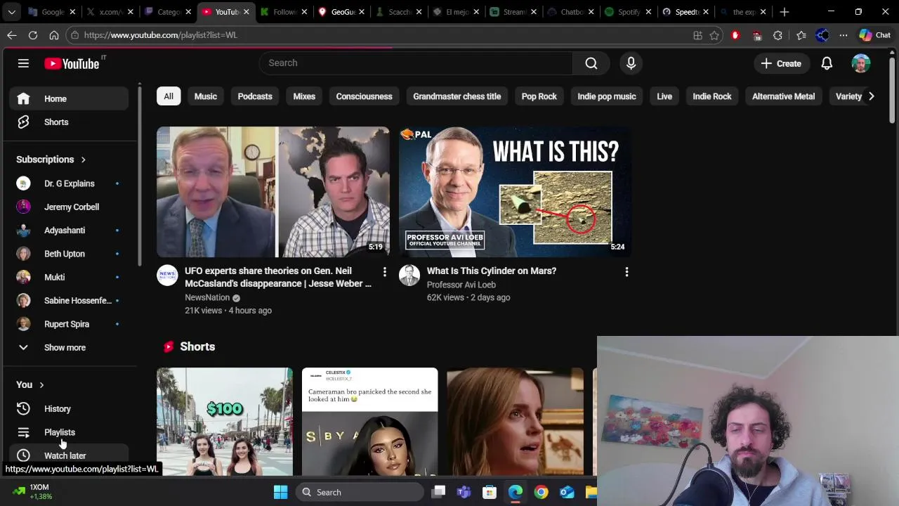Select the Indie Rock chip
This screenshot has height=506, width=899.
point(712,96)
